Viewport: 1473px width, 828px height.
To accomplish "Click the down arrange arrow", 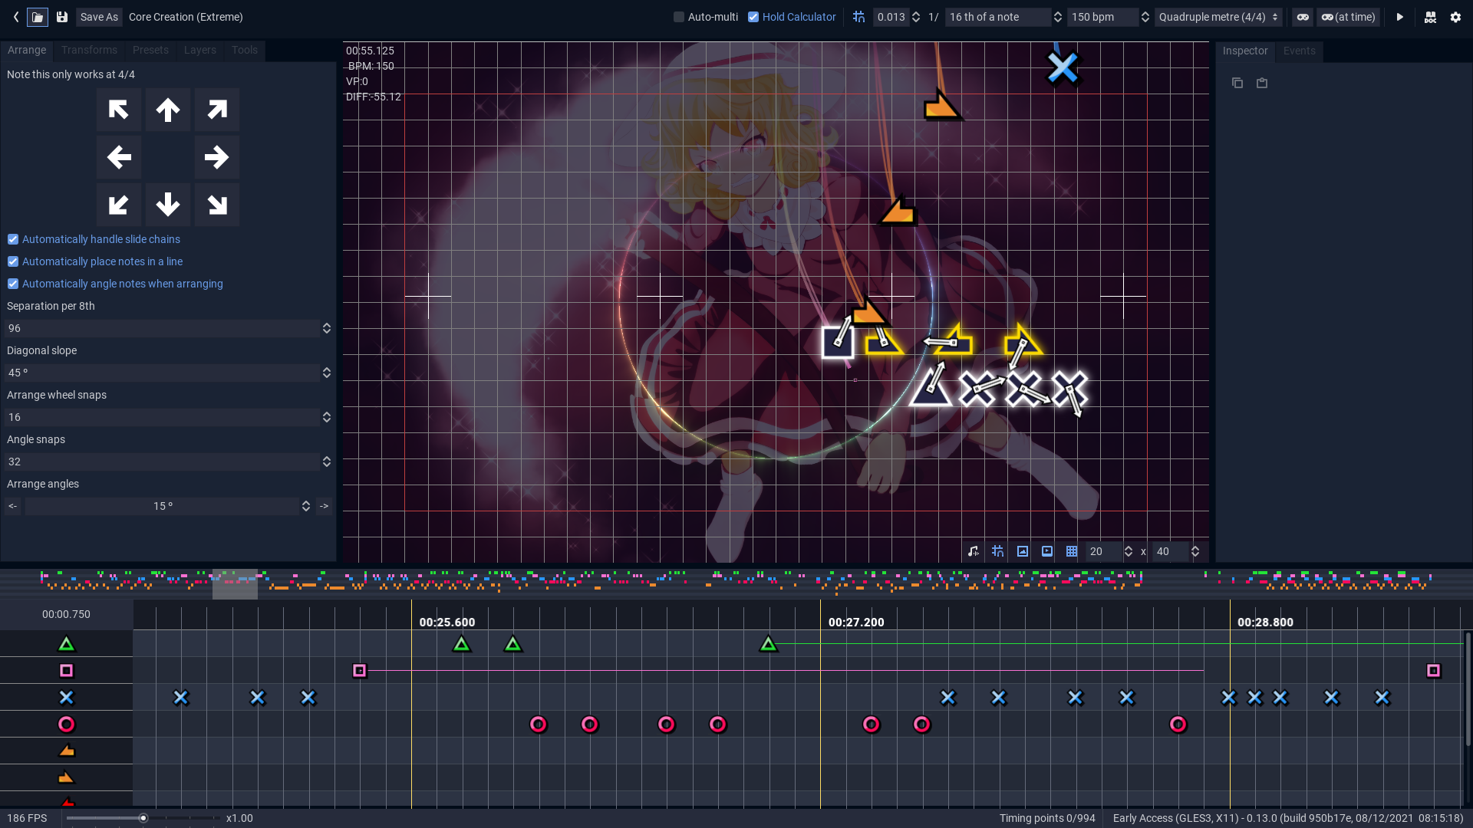I will (x=168, y=205).
